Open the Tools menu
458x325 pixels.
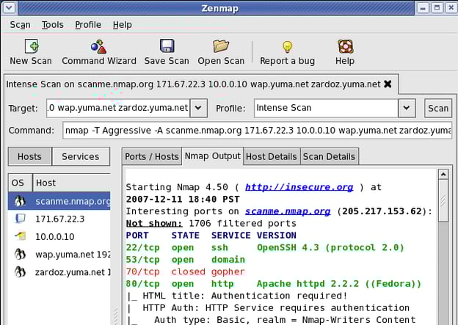[x=52, y=24]
